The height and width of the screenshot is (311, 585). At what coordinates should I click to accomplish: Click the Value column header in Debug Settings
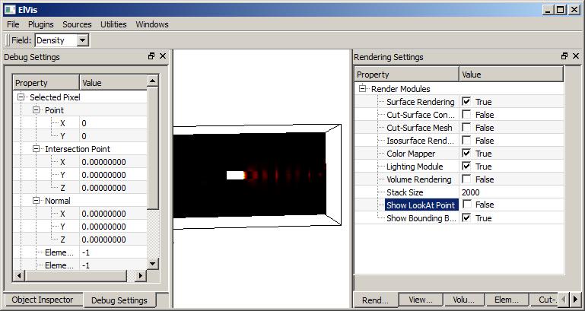click(x=113, y=83)
